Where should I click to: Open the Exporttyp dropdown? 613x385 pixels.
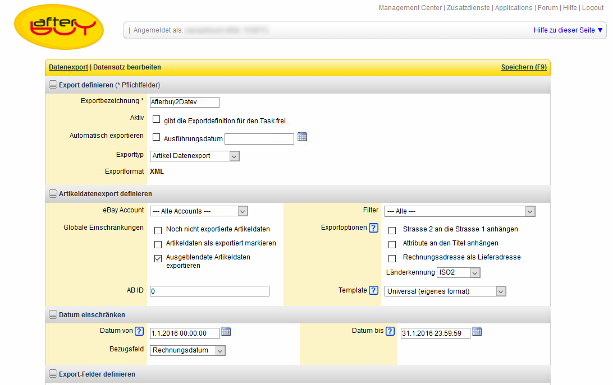pyautogui.click(x=195, y=156)
